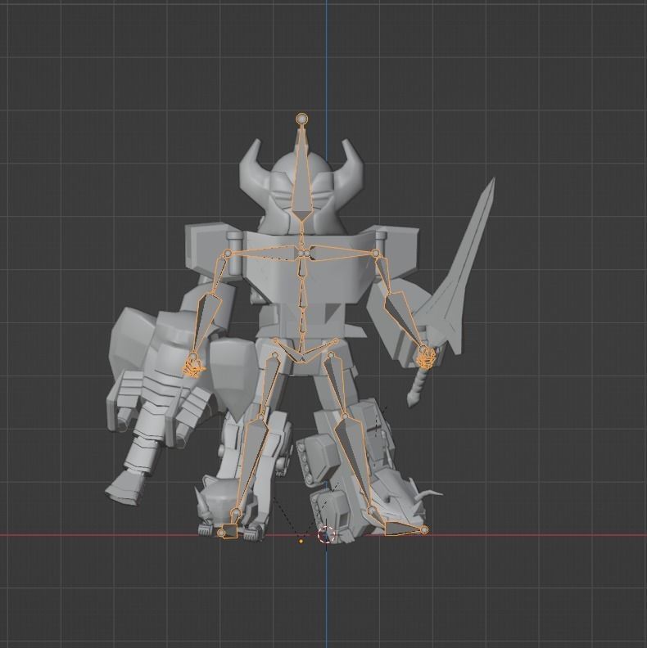Click the orange object origin dot near the floor
The height and width of the screenshot is (648, 647).
[301, 541]
